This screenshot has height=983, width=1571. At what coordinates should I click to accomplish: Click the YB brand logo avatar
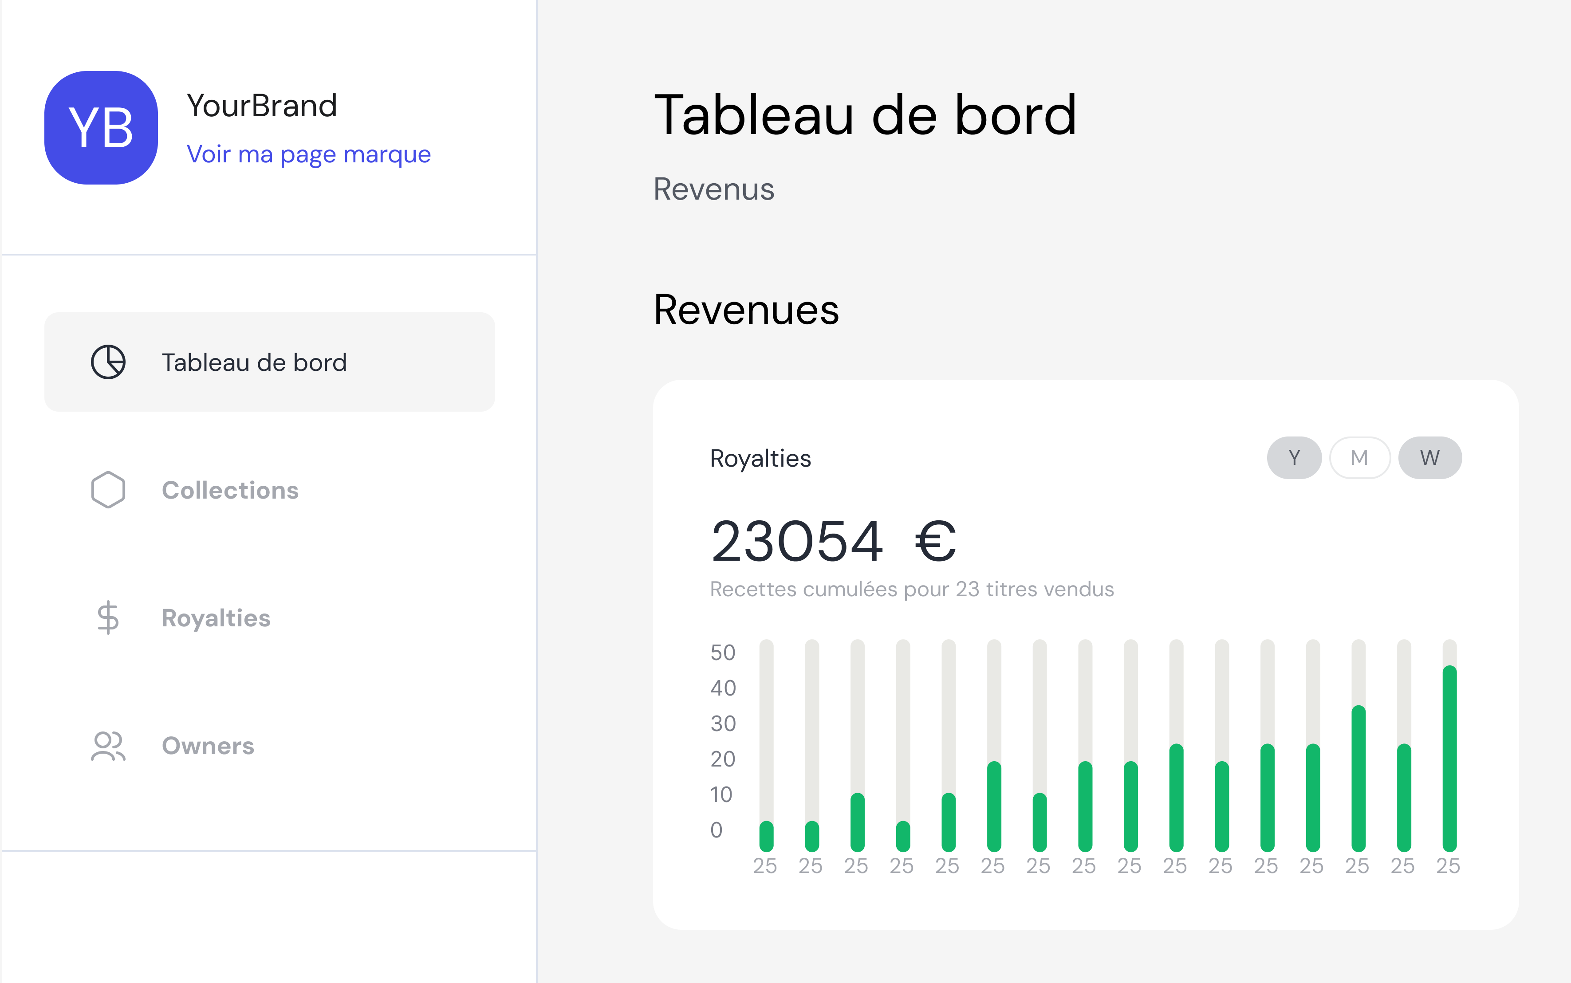pyautogui.click(x=101, y=127)
